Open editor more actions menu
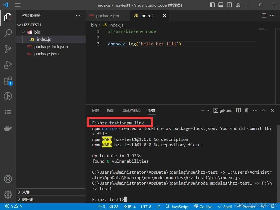The width and height of the screenshot is (280, 210). 272,16
